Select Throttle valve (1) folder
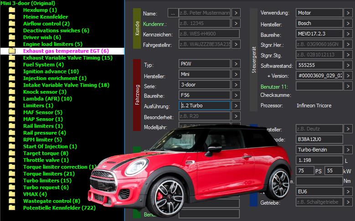 coord(46,160)
